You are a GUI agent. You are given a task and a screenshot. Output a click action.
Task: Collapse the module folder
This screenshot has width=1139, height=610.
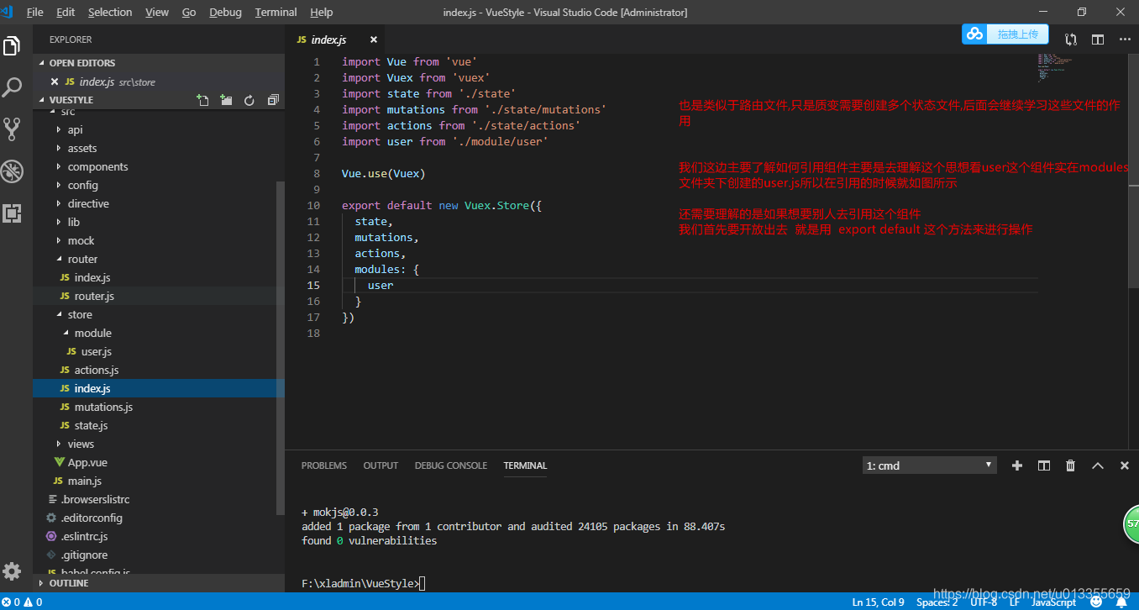tap(159, 333)
